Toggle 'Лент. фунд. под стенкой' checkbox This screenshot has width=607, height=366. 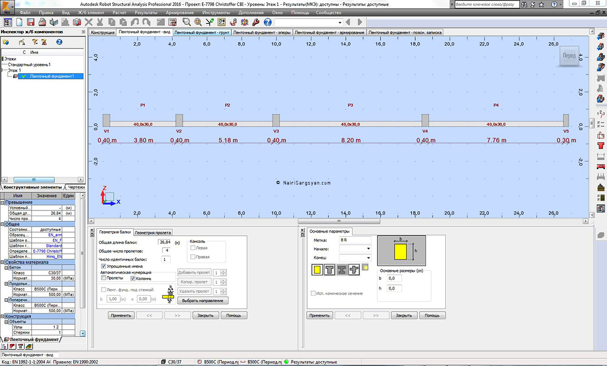coord(103,289)
